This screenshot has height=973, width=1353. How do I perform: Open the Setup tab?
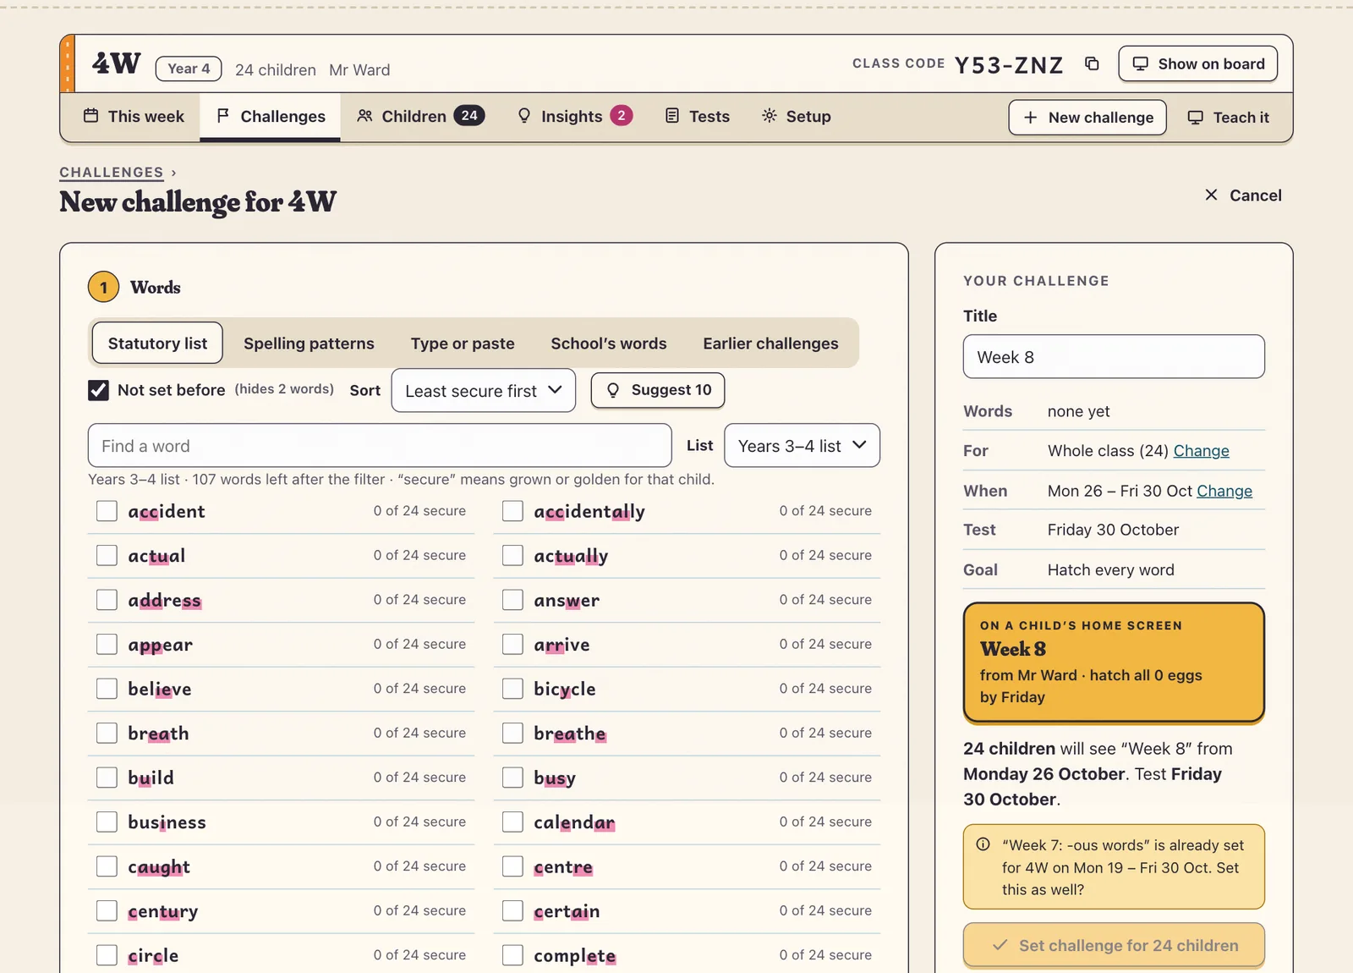tap(797, 117)
